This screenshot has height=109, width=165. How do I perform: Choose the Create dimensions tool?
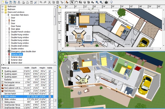pyautogui.click(x=88, y=2)
